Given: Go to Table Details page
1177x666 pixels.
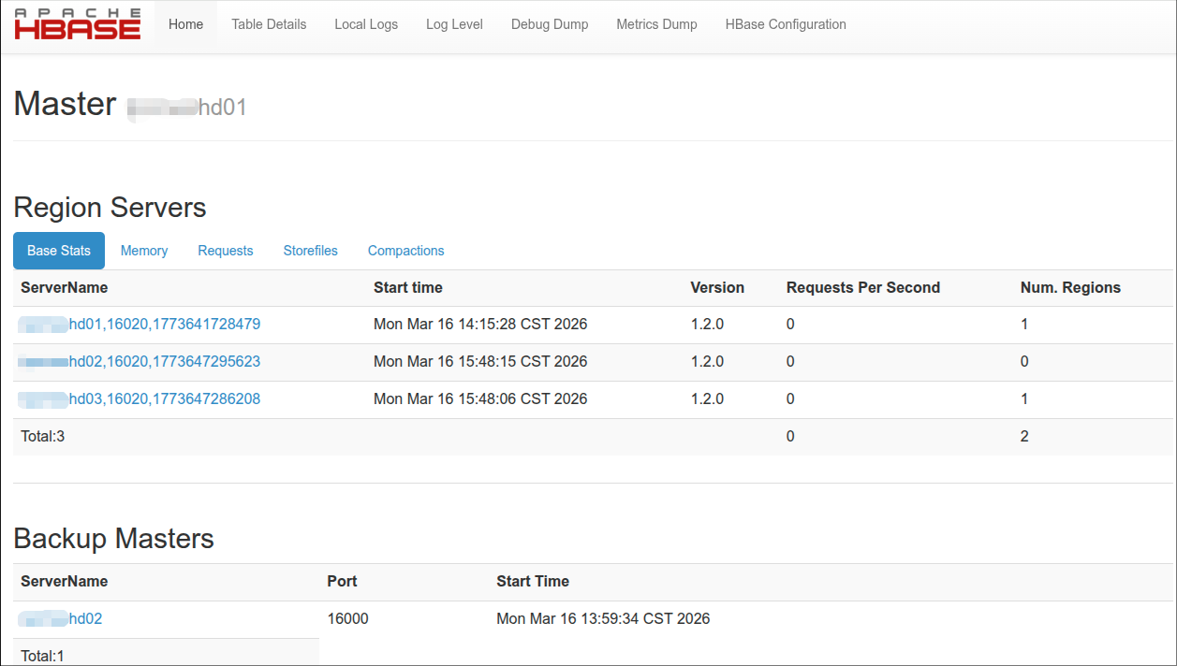Looking at the screenshot, I should [x=269, y=24].
